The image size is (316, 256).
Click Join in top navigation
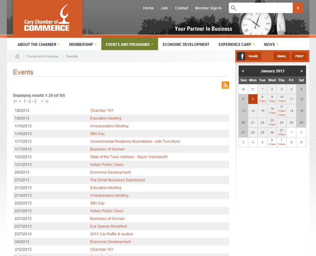tap(164, 8)
